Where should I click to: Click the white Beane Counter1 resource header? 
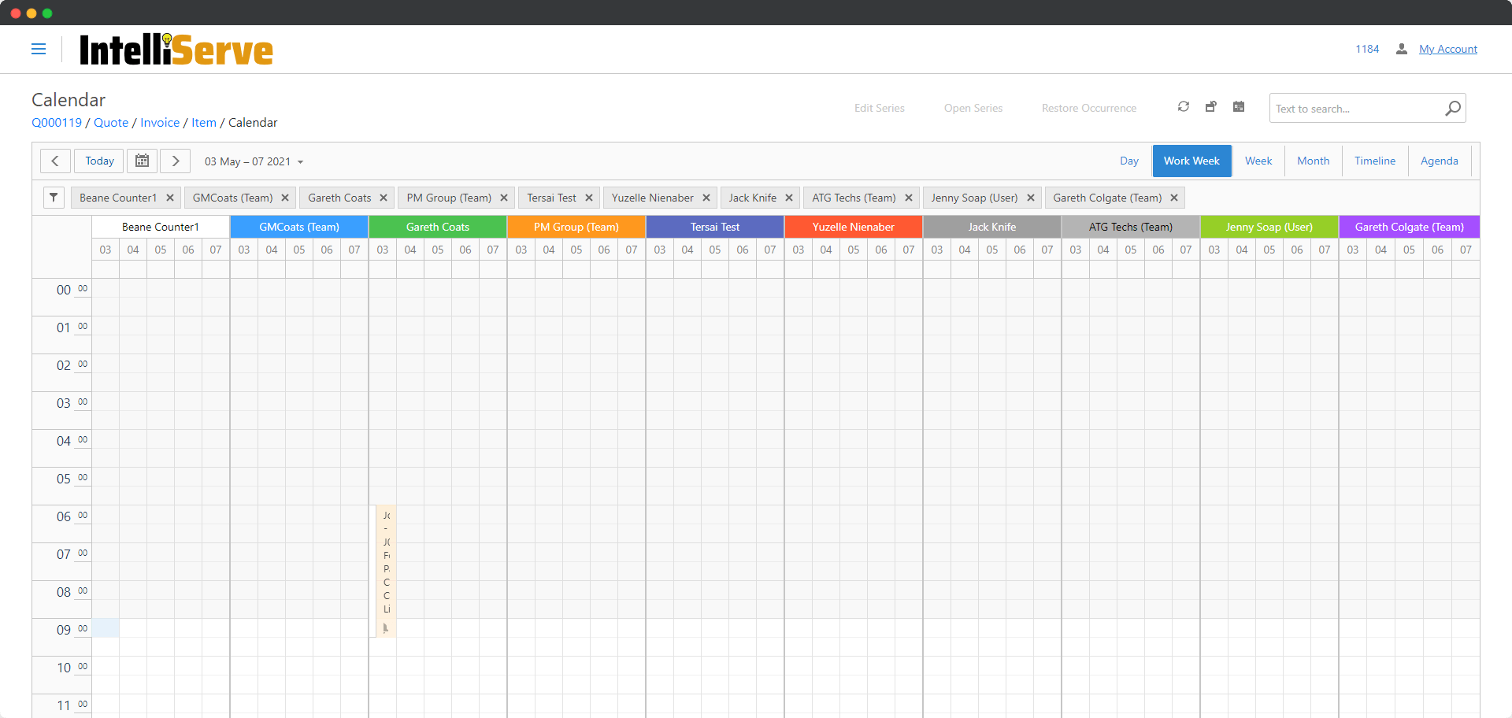pos(161,227)
